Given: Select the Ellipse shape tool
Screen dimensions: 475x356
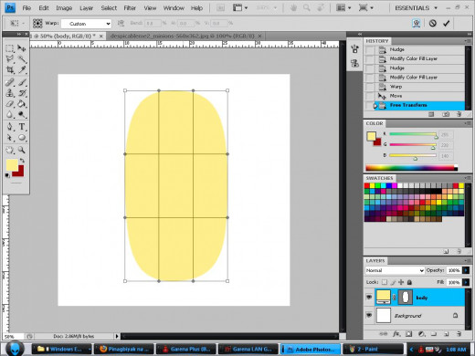Looking at the screenshot, I should tap(22, 138).
